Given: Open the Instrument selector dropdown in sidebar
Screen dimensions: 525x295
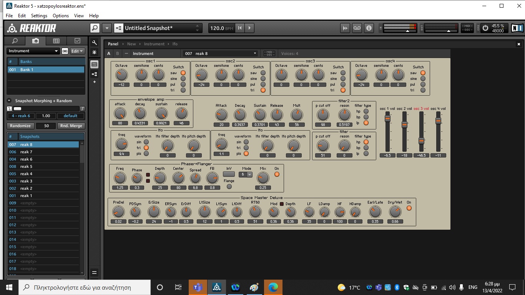Looking at the screenshot, I should [33, 51].
